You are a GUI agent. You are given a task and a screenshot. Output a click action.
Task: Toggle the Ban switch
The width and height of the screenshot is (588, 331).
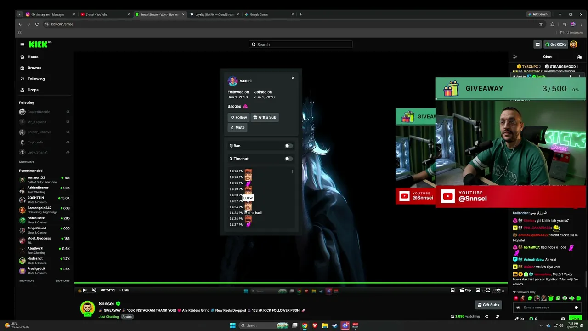pos(288,146)
